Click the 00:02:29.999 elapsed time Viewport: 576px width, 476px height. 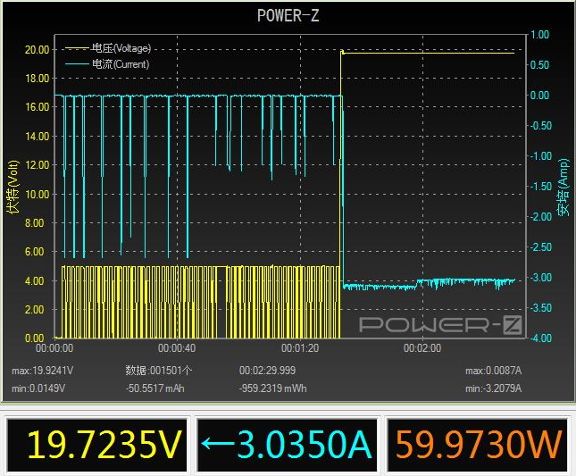tap(267, 371)
